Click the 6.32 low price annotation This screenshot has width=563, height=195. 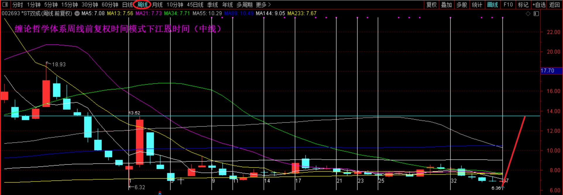pos(140,187)
